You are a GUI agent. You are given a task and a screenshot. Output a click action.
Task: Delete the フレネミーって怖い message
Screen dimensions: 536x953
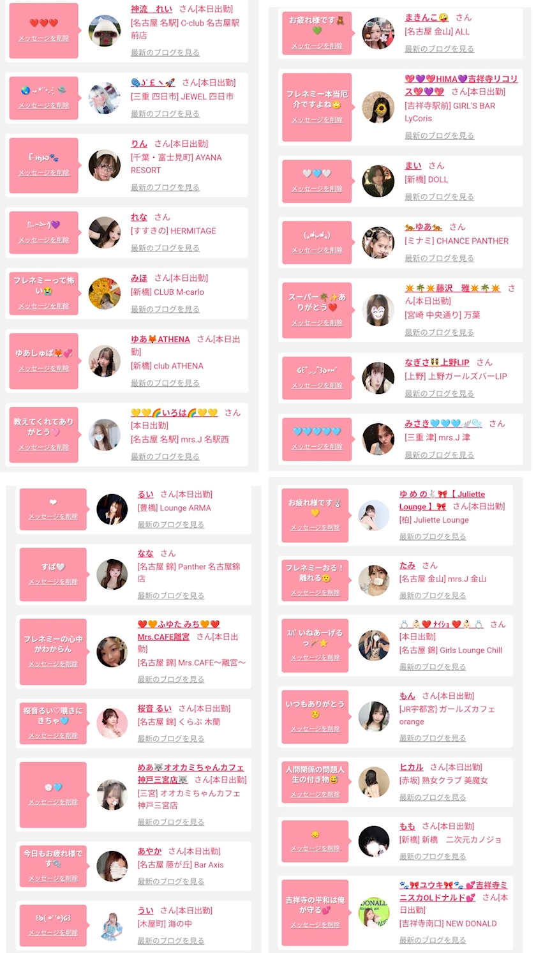44,306
